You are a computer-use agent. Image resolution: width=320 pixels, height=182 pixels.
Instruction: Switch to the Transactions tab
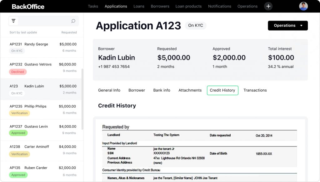(x=255, y=90)
